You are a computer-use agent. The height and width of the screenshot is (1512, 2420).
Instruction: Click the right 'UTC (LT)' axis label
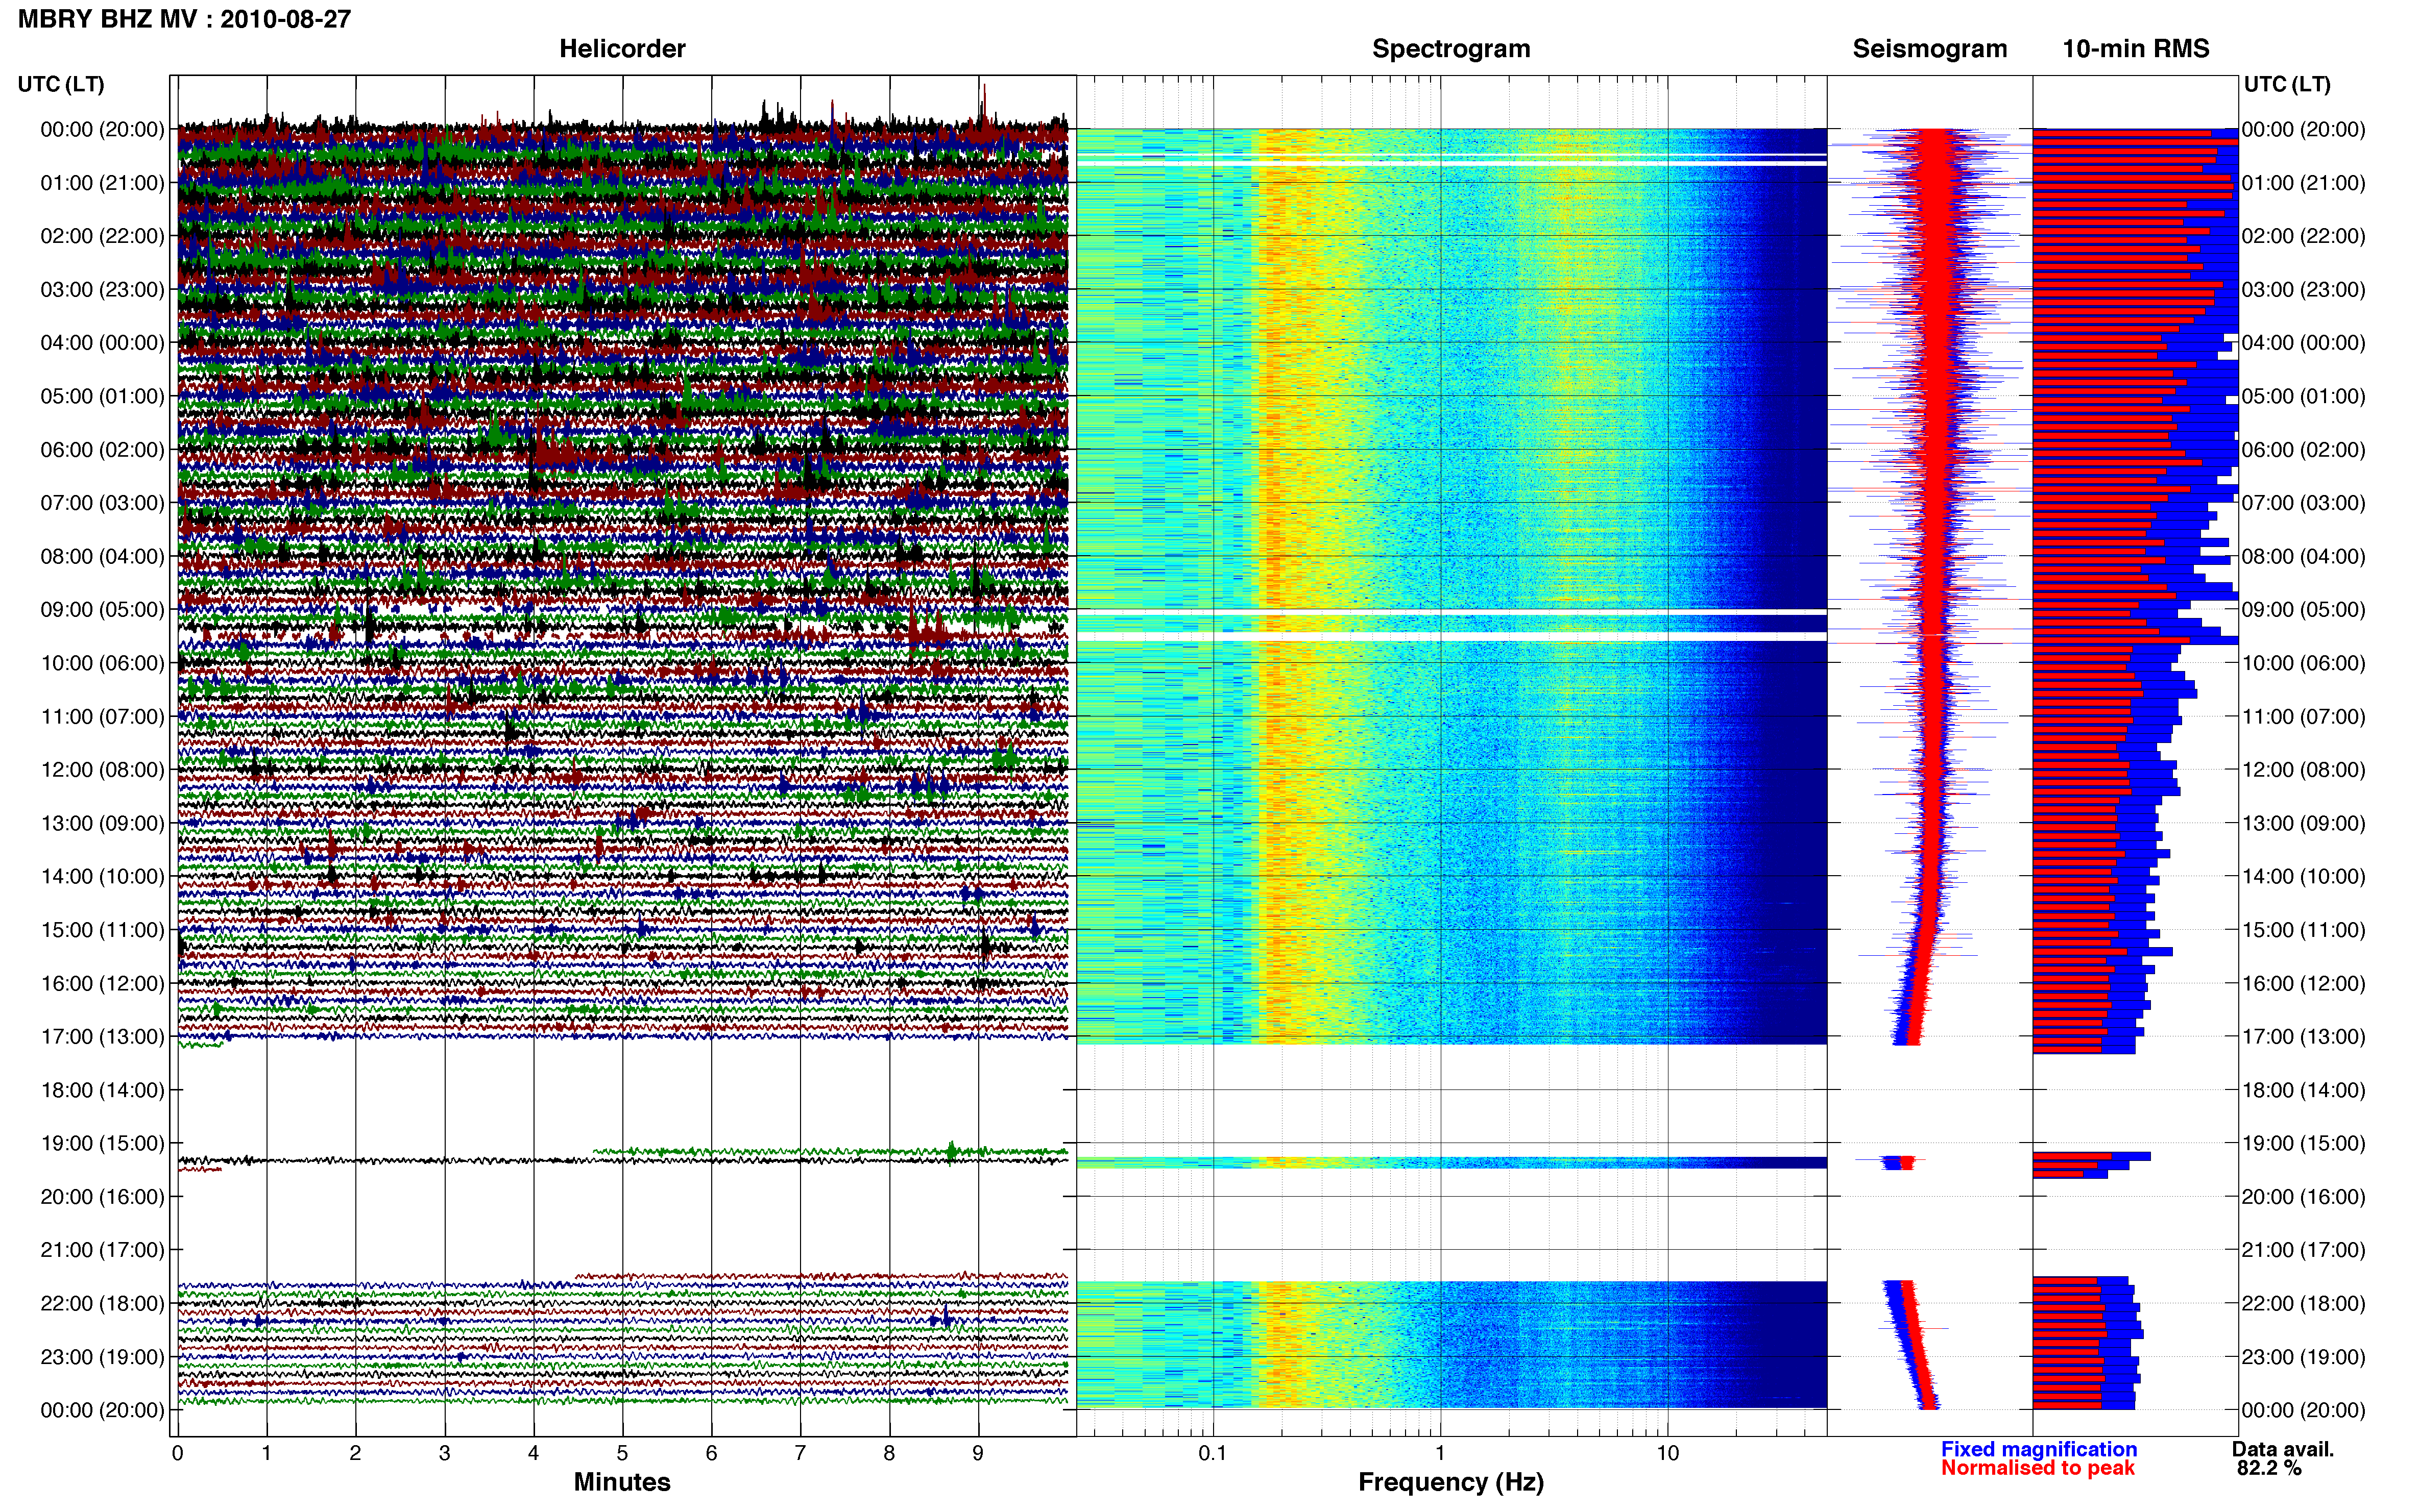(x=2287, y=84)
